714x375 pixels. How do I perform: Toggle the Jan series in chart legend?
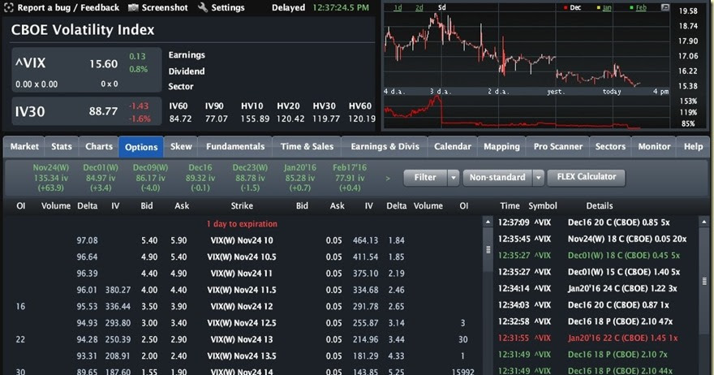(x=604, y=8)
